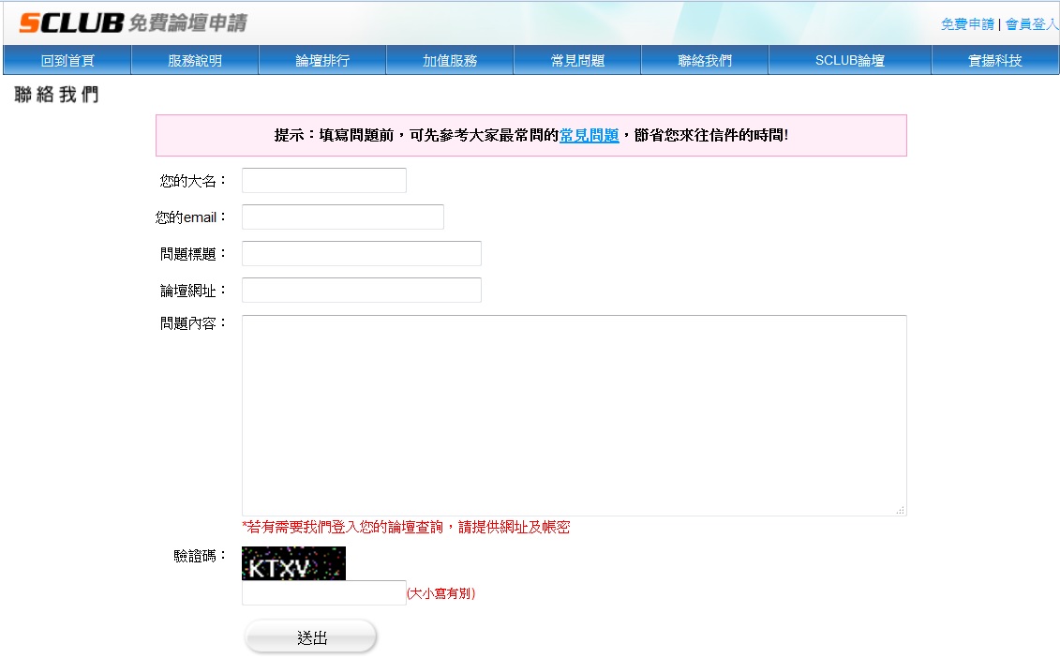
Task: Click inside the 問題內容 text area
Action: (x=574, y=415)
